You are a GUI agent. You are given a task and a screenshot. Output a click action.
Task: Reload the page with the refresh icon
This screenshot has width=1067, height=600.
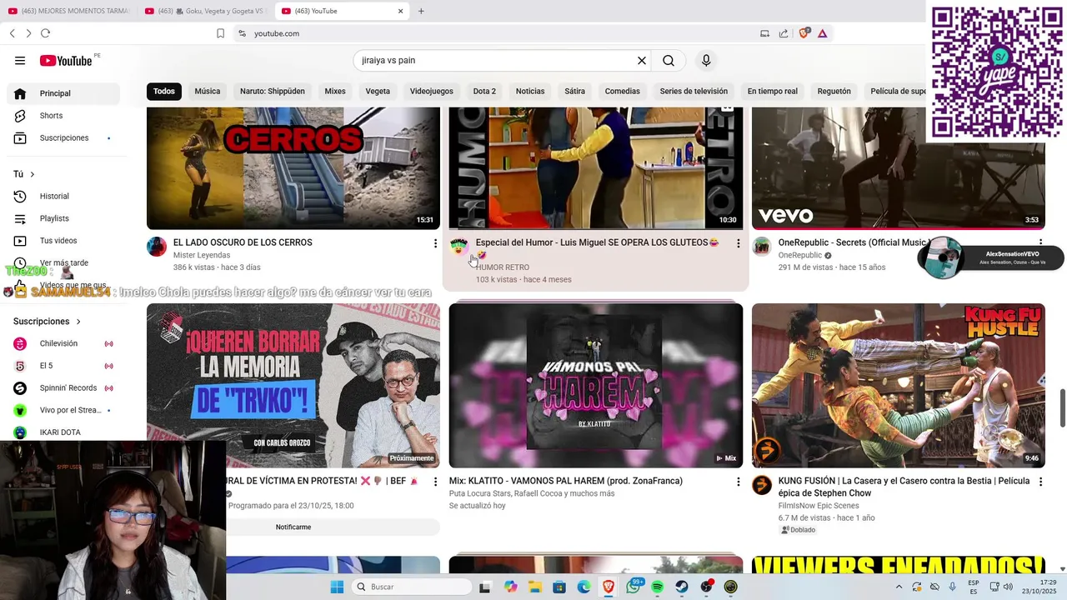(x=45, y=33)
